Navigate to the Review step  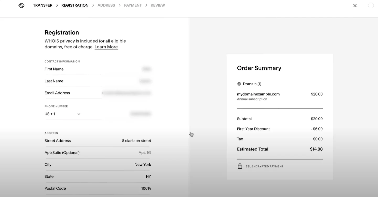coord(158,5)
